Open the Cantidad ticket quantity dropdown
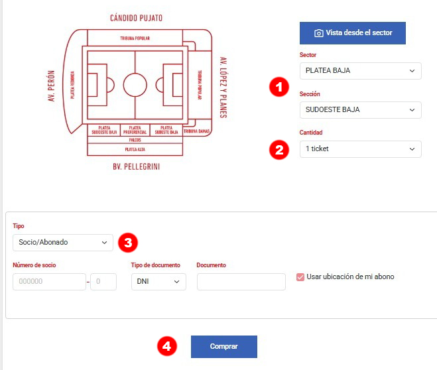This screenshot has height=370, width=437. [360, 149]
